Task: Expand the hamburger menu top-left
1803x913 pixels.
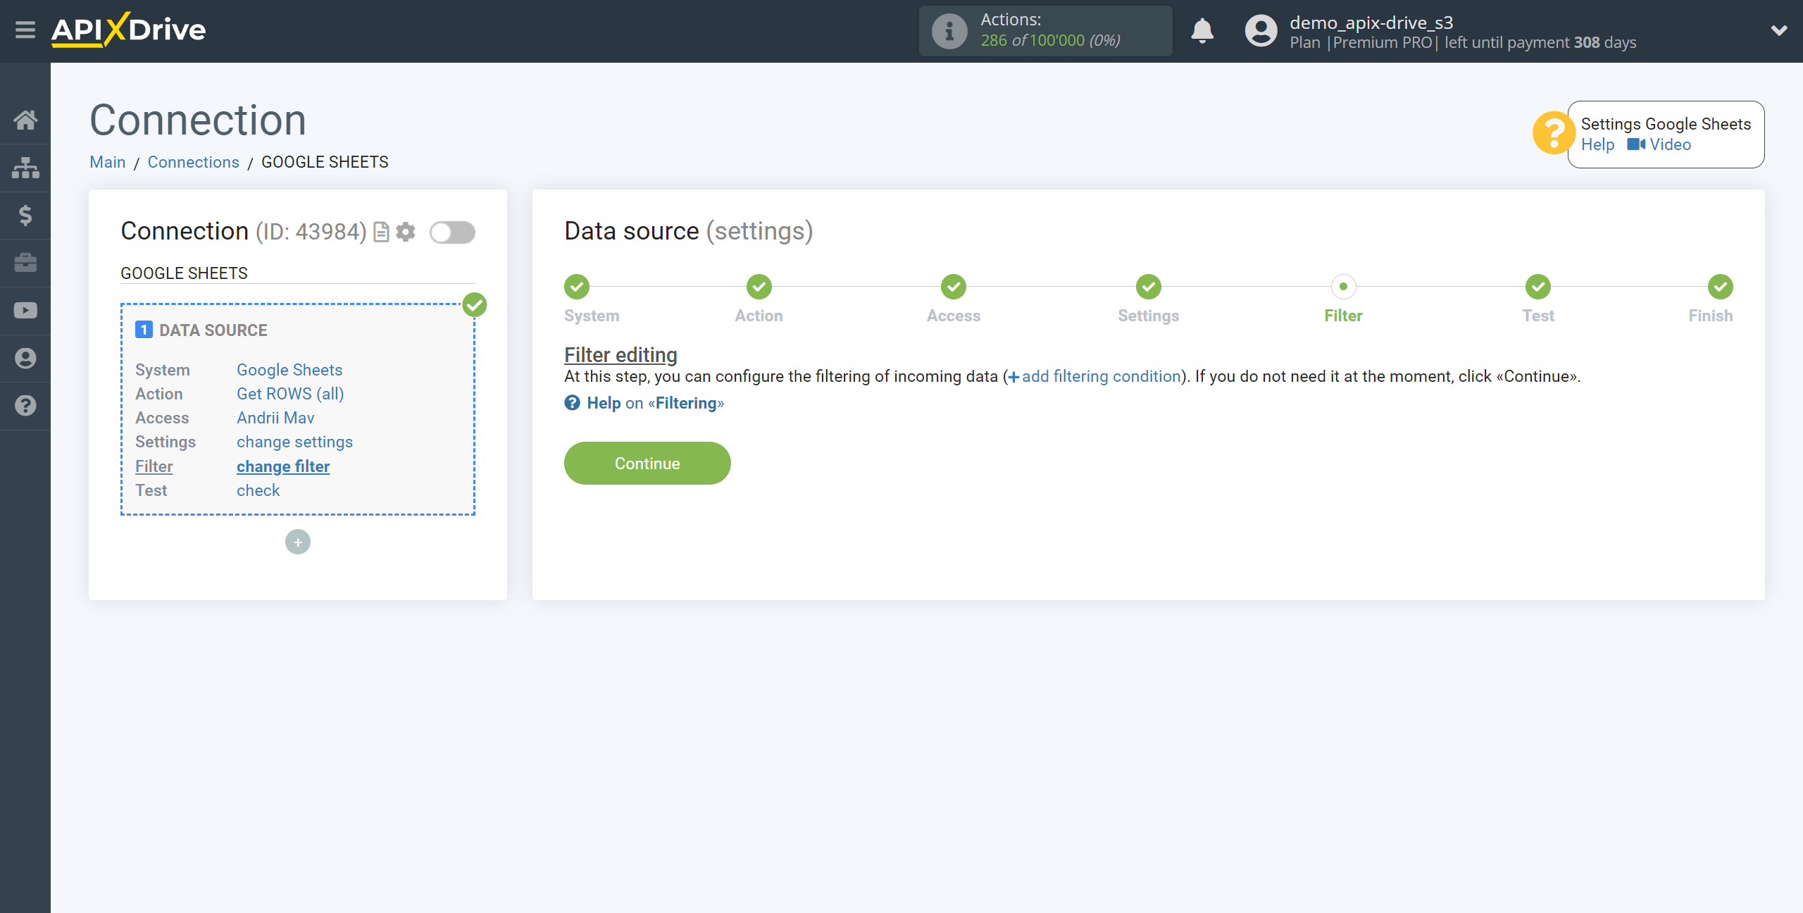Action: tap(25, 30)
